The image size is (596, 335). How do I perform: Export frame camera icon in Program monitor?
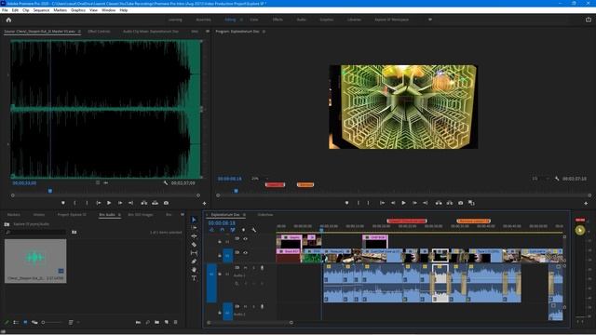[461, 203]
